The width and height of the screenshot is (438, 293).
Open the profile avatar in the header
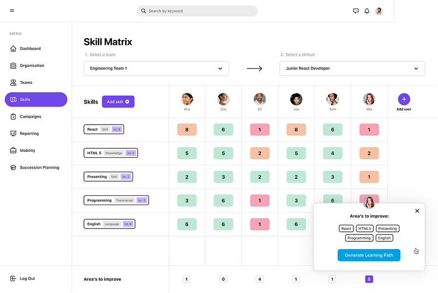(x=379, y=11)
